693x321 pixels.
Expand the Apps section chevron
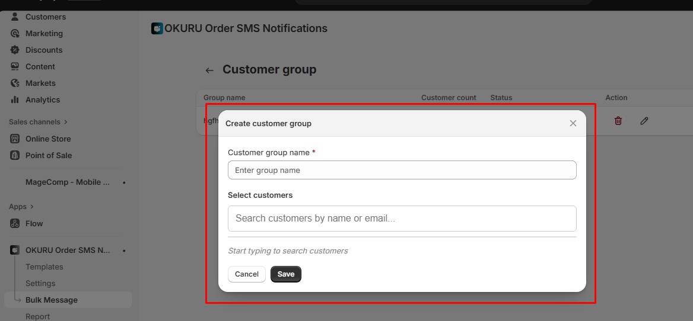[31, 207]
